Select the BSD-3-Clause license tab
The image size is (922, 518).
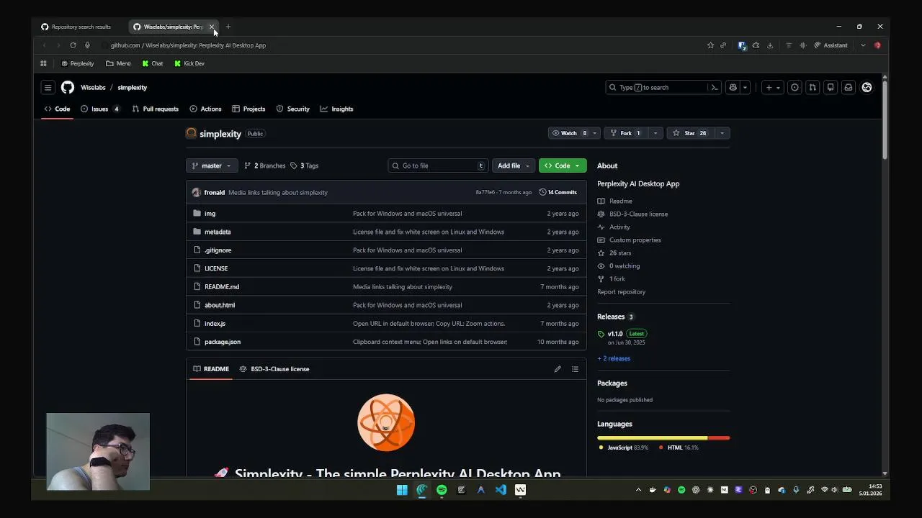[274, 369]
